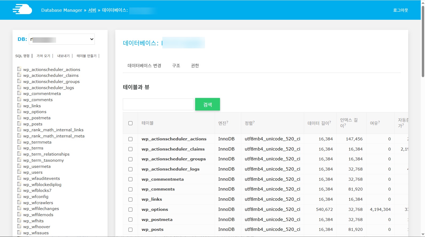Image resolution: width=425 pixels, height=237 pixels.
Task: Open wp_wfhoover in the sidebar list
Action: pyautogui.click(x=37, y=227)
